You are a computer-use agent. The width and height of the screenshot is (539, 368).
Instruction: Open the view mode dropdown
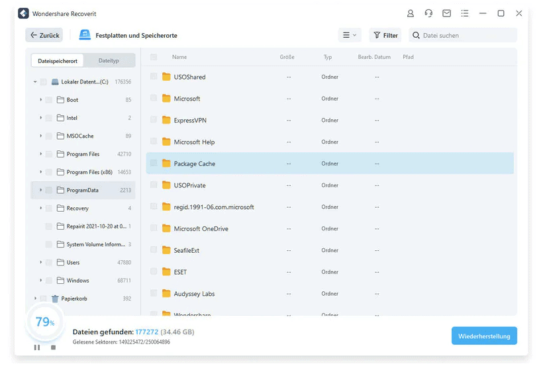tap(348, 35)
